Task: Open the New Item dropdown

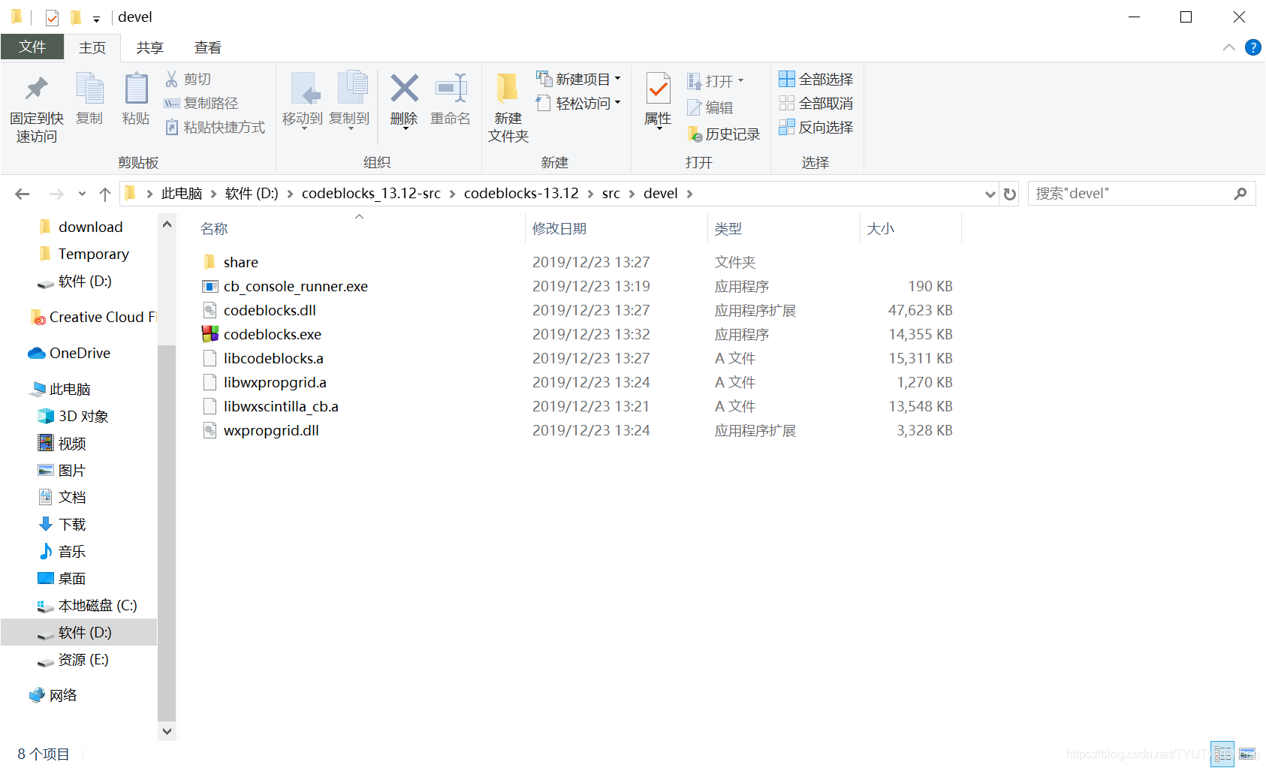Action: pyautogui.click(x=578, y=79)
